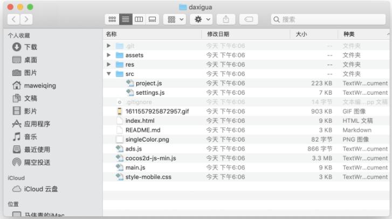Select iCloud 云盘 in sidebar

(x=40, y=189)
